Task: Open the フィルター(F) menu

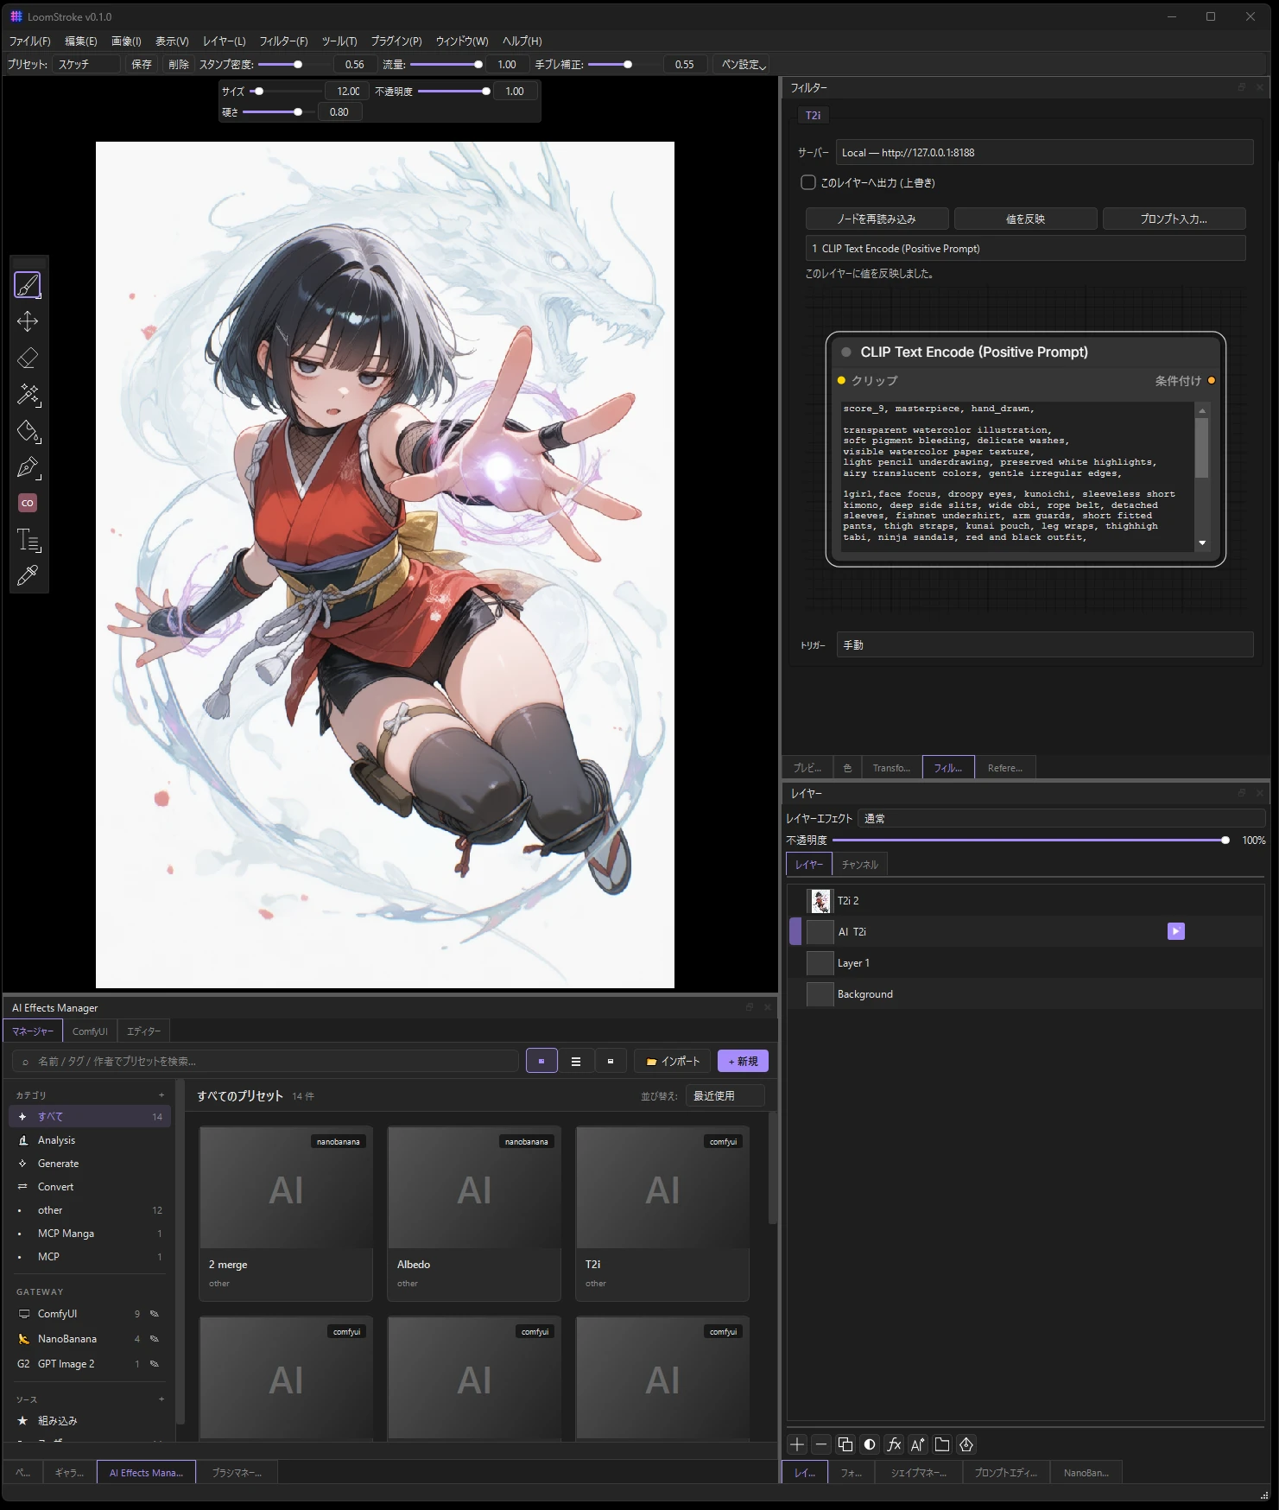Action: [283, 41]
